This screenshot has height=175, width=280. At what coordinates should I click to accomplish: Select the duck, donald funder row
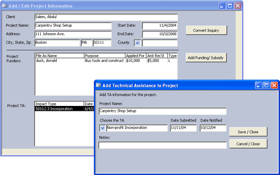106,61
